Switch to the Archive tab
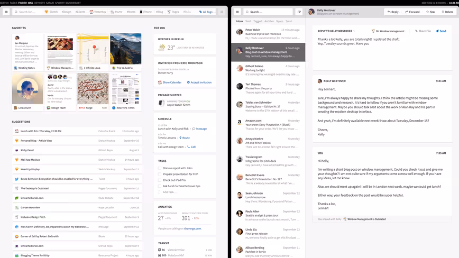Viewport: 459px width, 258px height. point(269,21)
